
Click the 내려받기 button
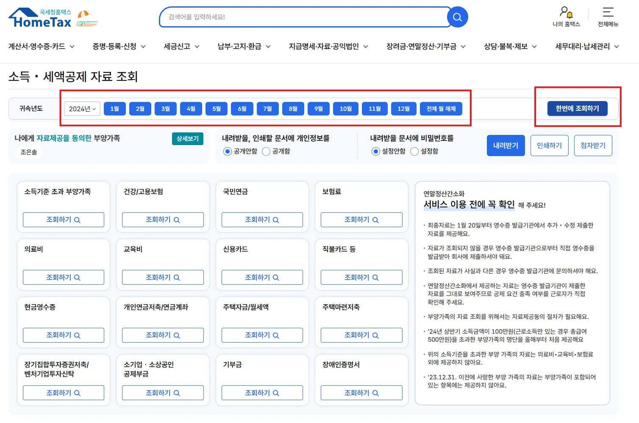pyautogui.click(x=506, y=146)
